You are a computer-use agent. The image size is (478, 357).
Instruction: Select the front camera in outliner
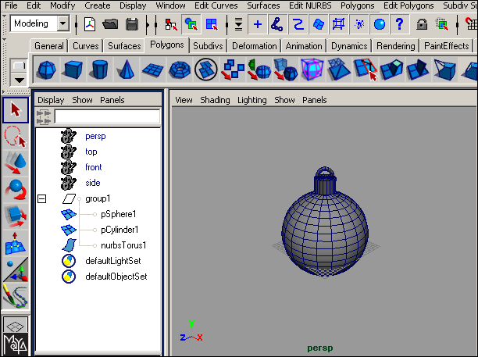pyautogui.click(x=93, y=167)
